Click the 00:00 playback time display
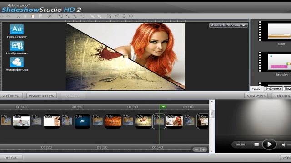 [x=241, y=144]
